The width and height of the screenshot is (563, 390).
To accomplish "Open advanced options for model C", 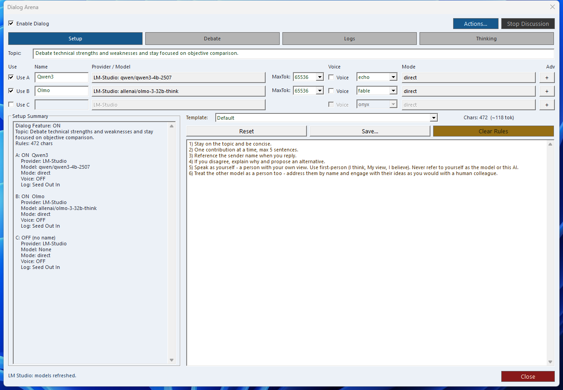I will click(547, 104).
